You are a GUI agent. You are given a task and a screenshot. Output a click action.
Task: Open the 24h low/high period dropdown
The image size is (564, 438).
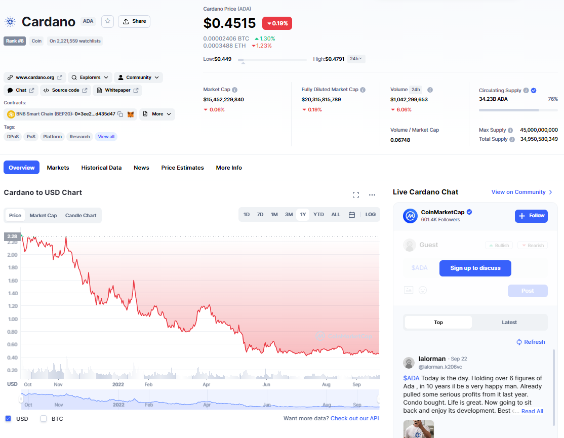[356, 59]
